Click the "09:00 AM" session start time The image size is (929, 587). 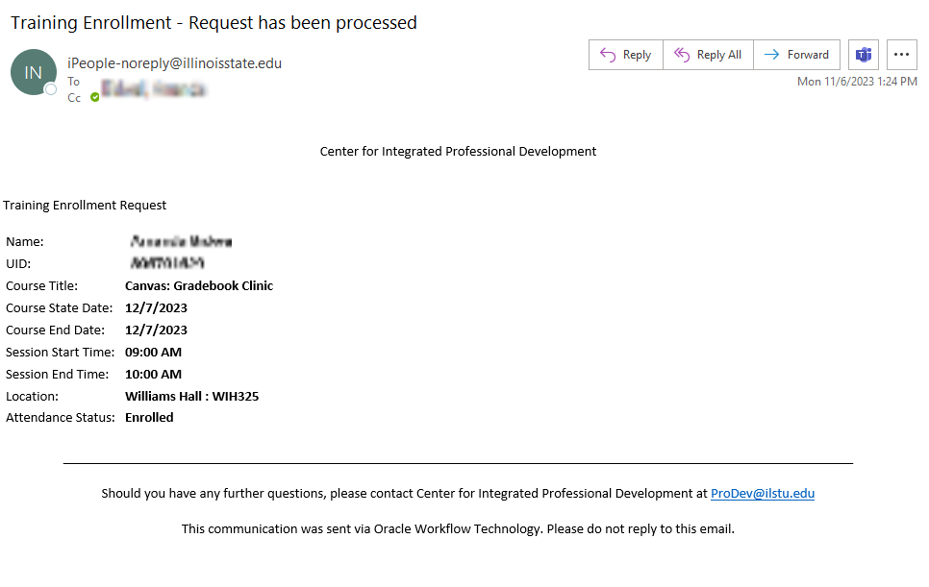[x=153, y=352]
